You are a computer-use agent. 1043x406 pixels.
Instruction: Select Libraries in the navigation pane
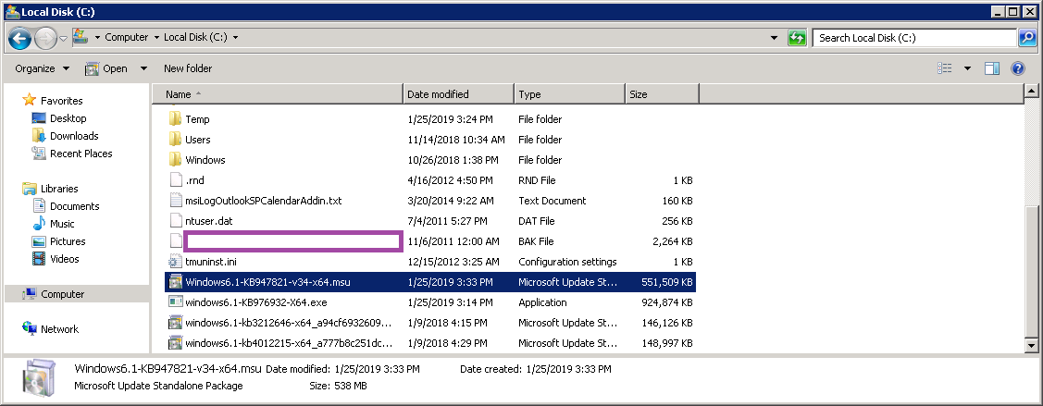click(x=59, y=189)
